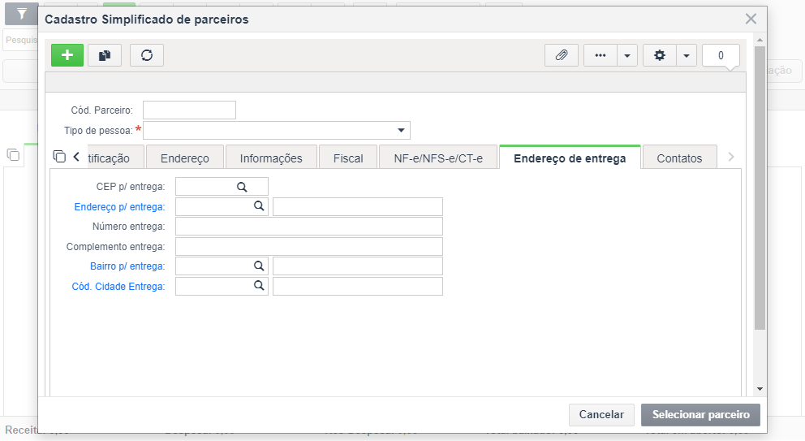Click the gear settings icon

point(660,55)
